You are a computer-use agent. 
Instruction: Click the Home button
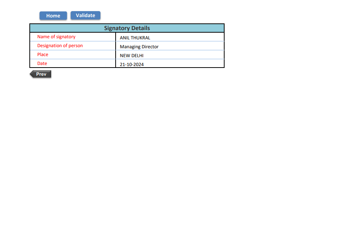point(53,16)
